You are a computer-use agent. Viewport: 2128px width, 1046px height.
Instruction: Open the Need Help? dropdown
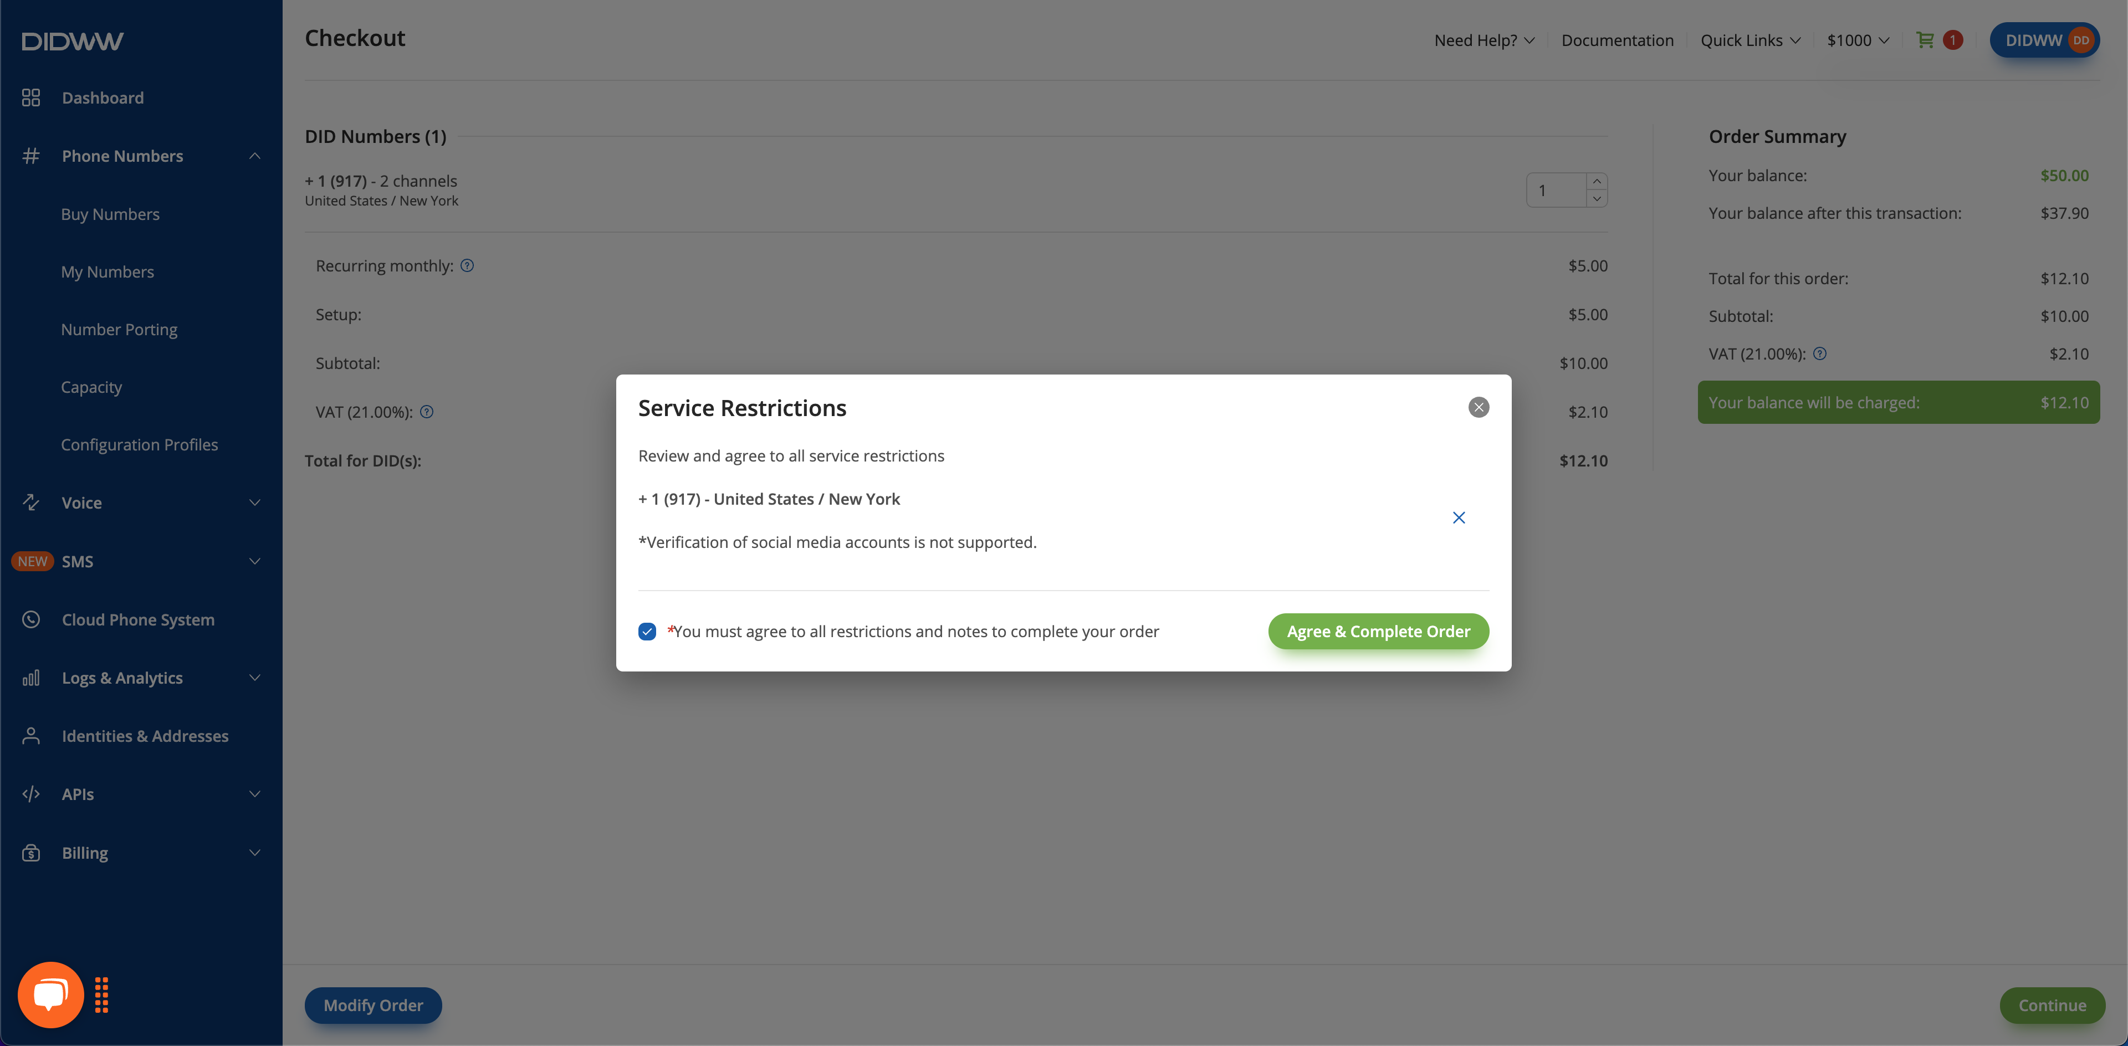(x=1484, y=40)
